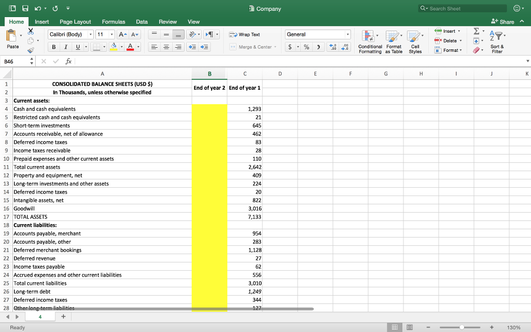Click the Center text alignment icon

click(166, 47)
